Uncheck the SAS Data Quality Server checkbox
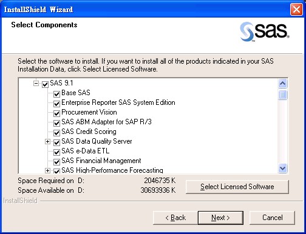The height and width of the screenshot is (234, 306). 56,142
